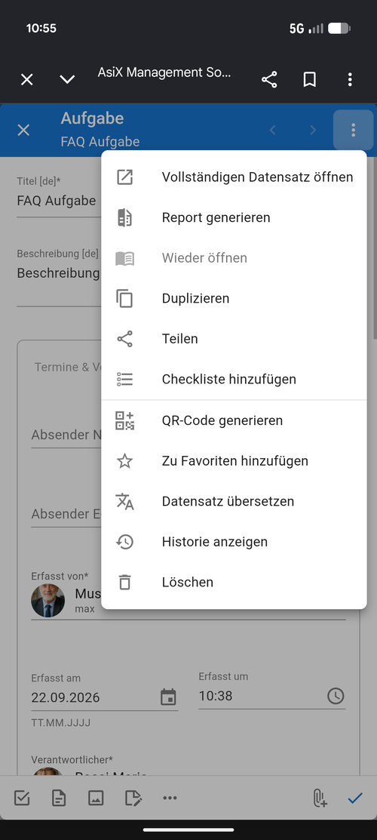Focus the Titel [de] field
This screenshot has height=840, width=377.
pos(59,201)
